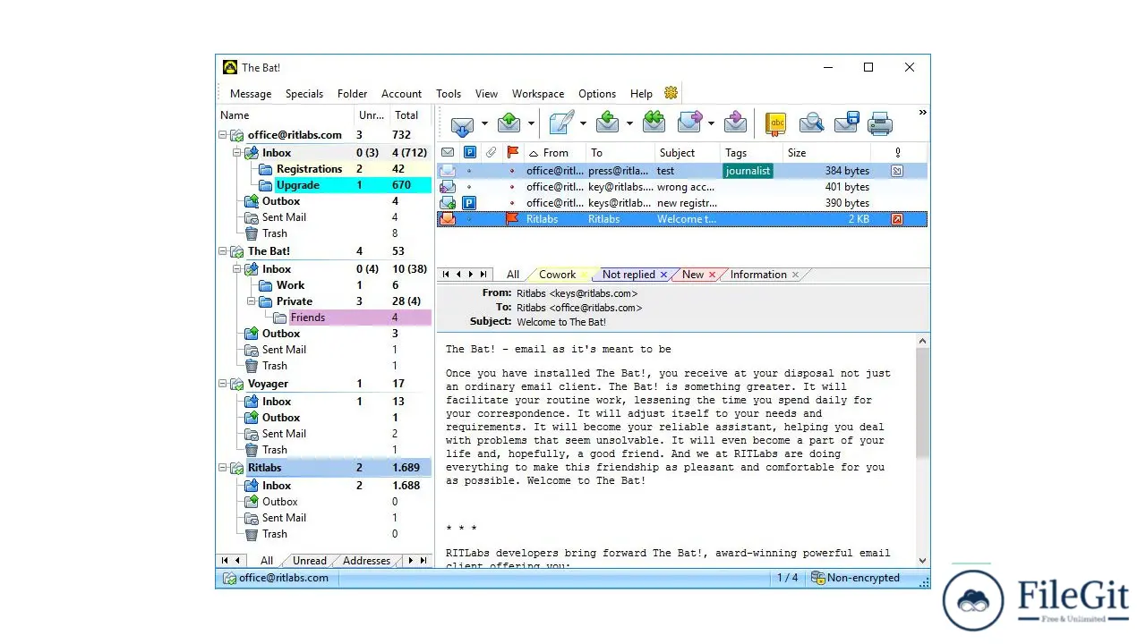Sort messages by Subject column header
This screenshot has height=644, width=1146.
[687, 153]
